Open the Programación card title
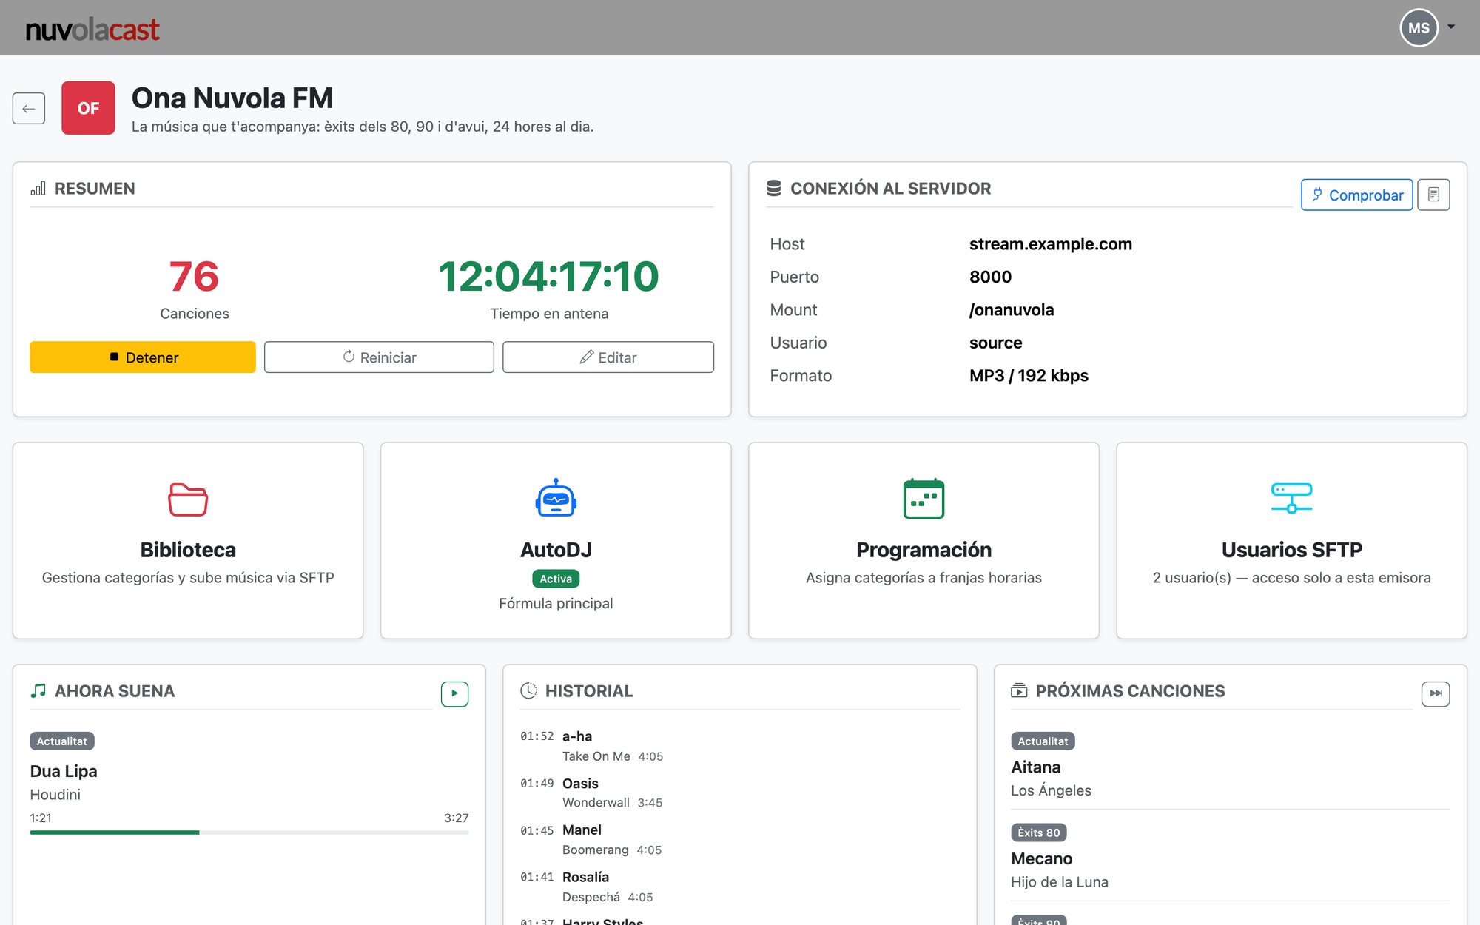 pyautogui.click(x=924, y=550)
